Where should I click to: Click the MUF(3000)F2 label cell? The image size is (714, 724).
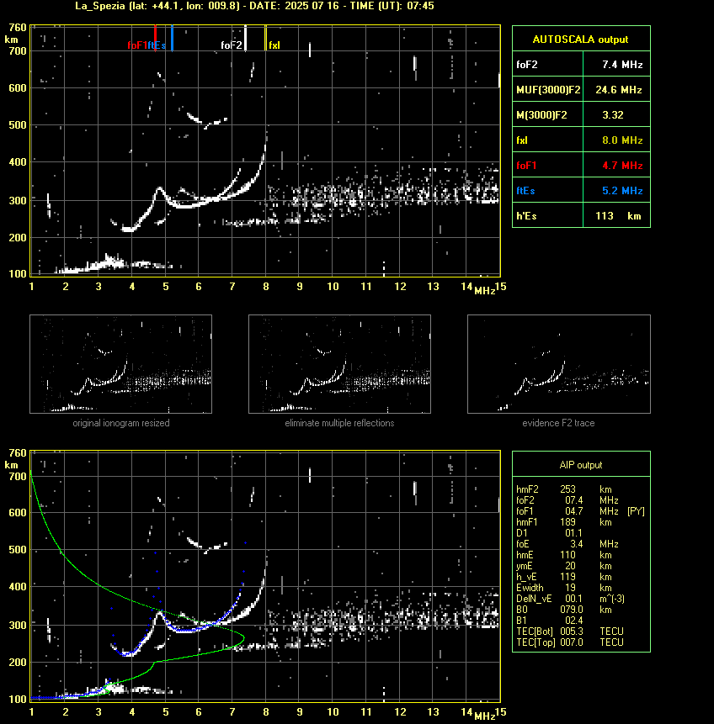548,90
